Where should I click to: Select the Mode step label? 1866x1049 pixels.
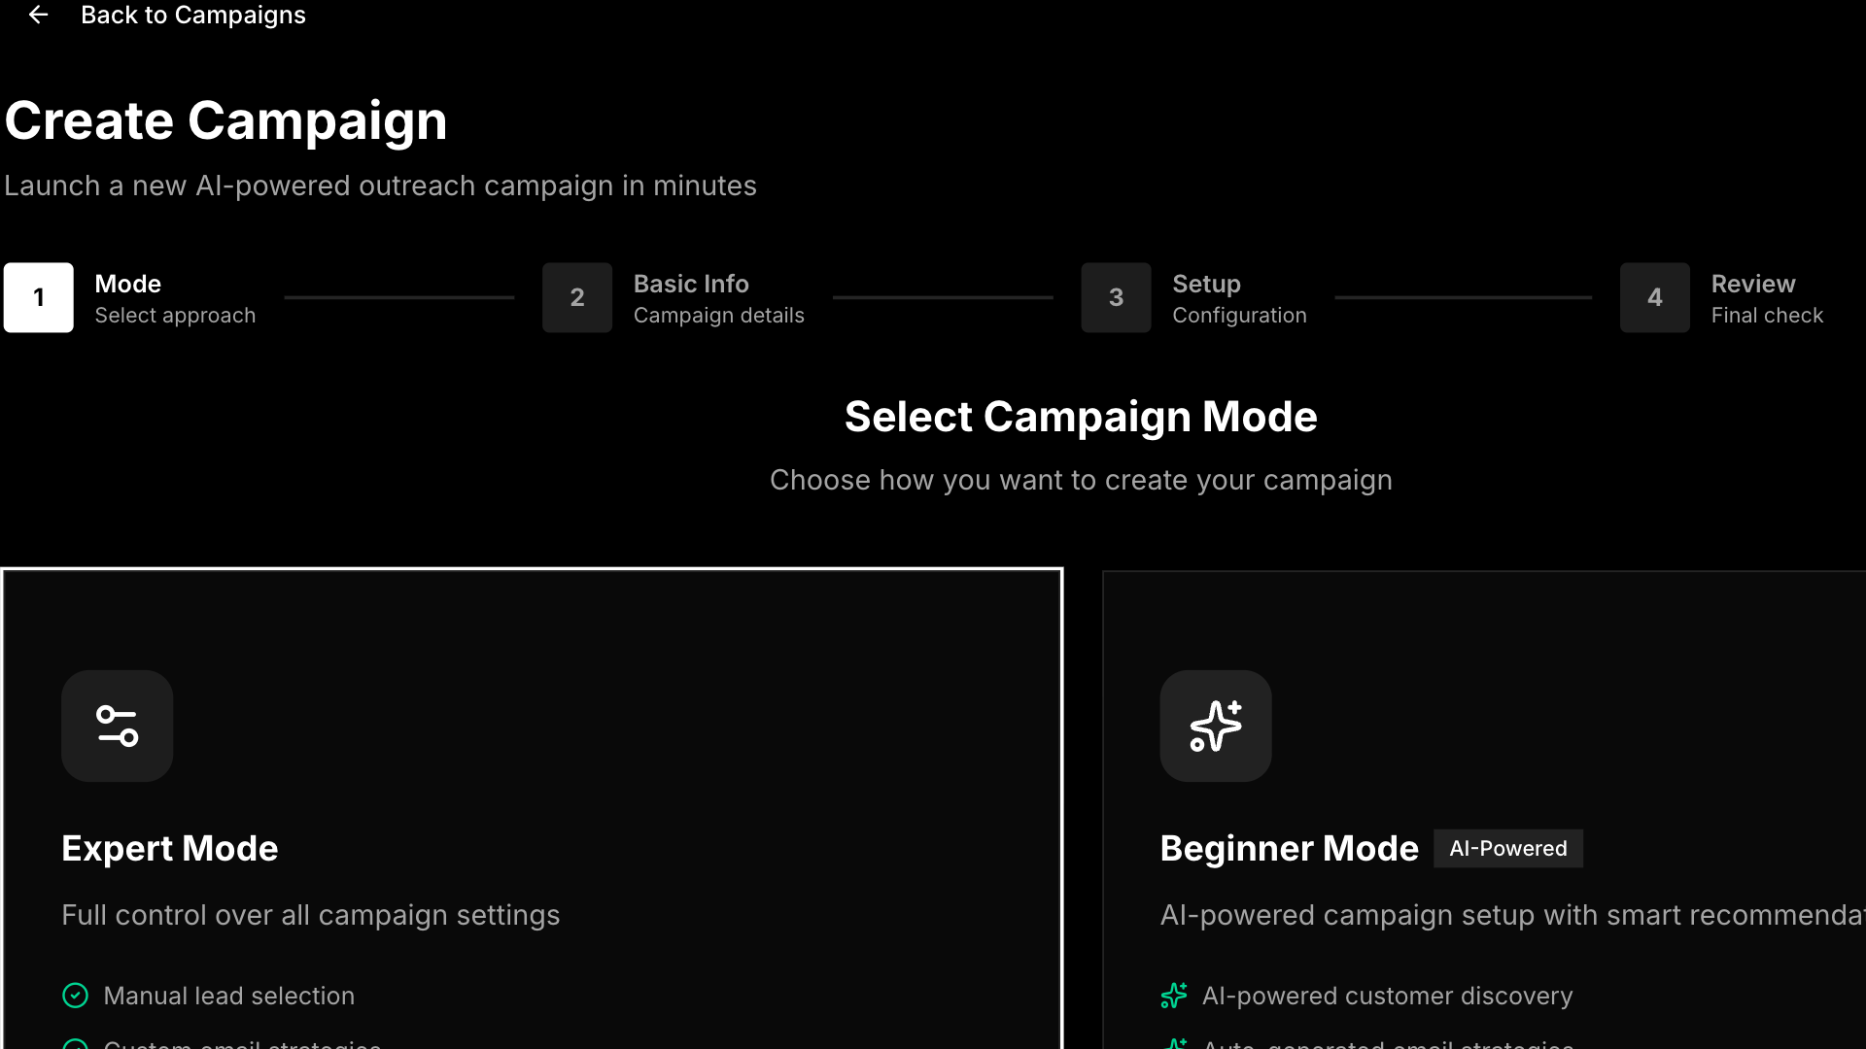click(128, 284)
